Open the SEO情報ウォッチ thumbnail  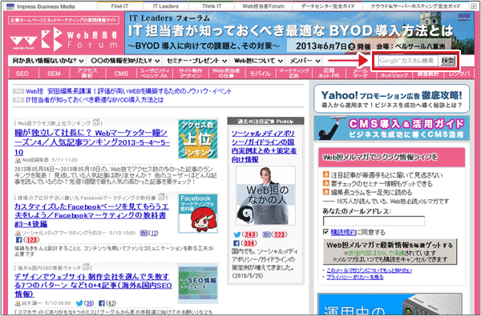point(198,283)
